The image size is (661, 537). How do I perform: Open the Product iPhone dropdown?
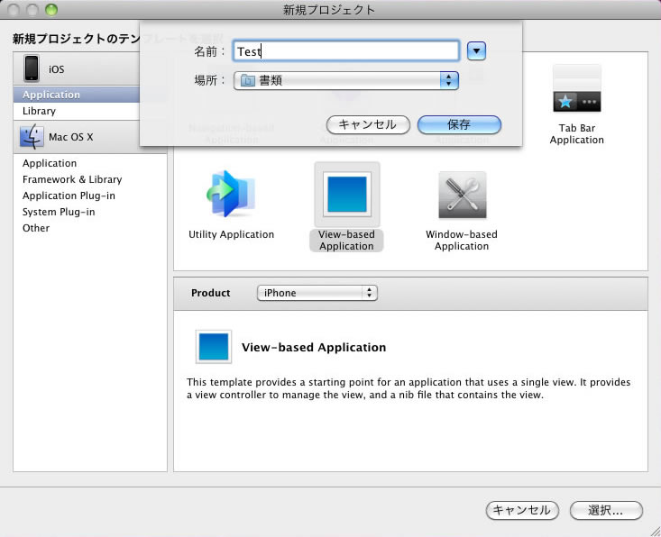click(317, 293)
